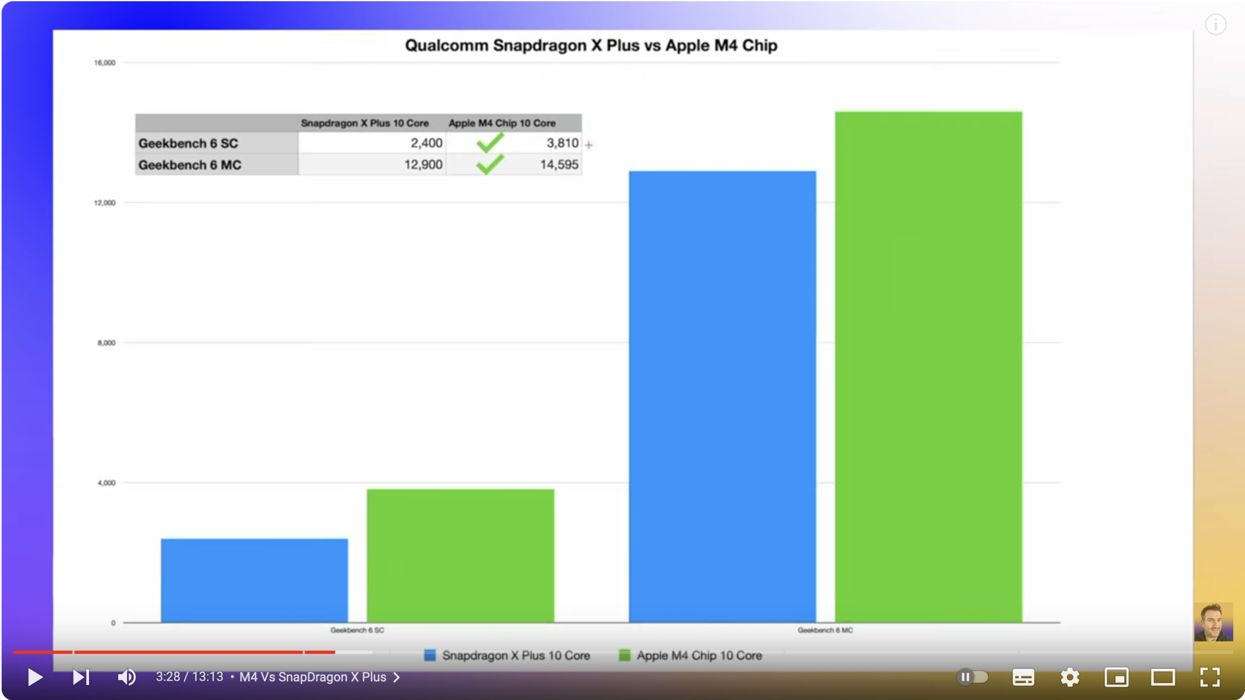Seek using the red progress bar
The image size is (1245, 700).
[x=187, y=651]
